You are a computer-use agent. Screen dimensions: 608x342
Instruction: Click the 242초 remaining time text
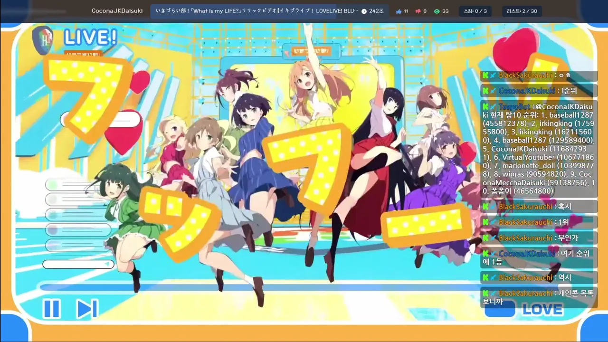tap(377, 11)
